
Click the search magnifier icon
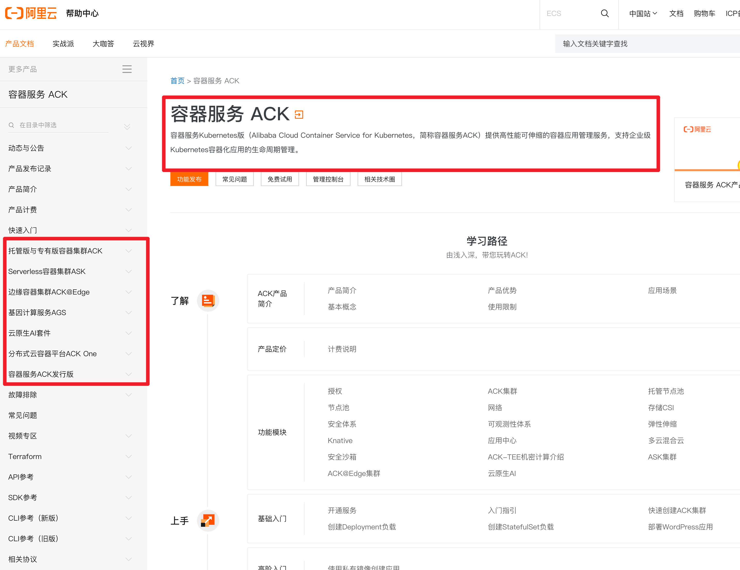click(604, 14)
